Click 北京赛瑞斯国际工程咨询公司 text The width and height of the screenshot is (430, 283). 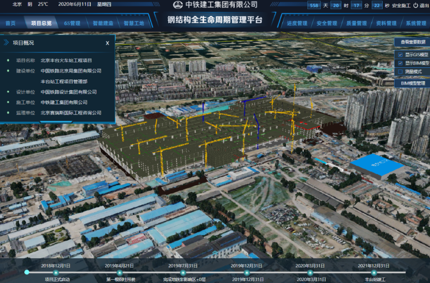click(x=71, y=113)
